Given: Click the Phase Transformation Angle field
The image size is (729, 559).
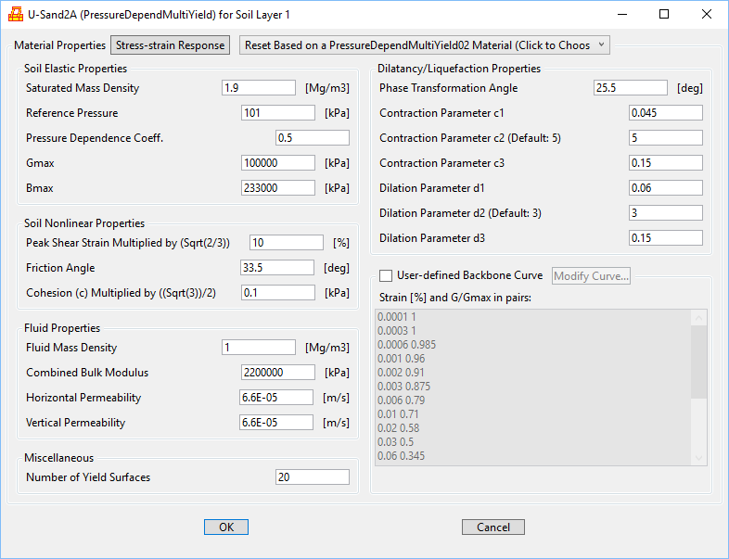Looking at the screenshot, I should coord(630,88).
